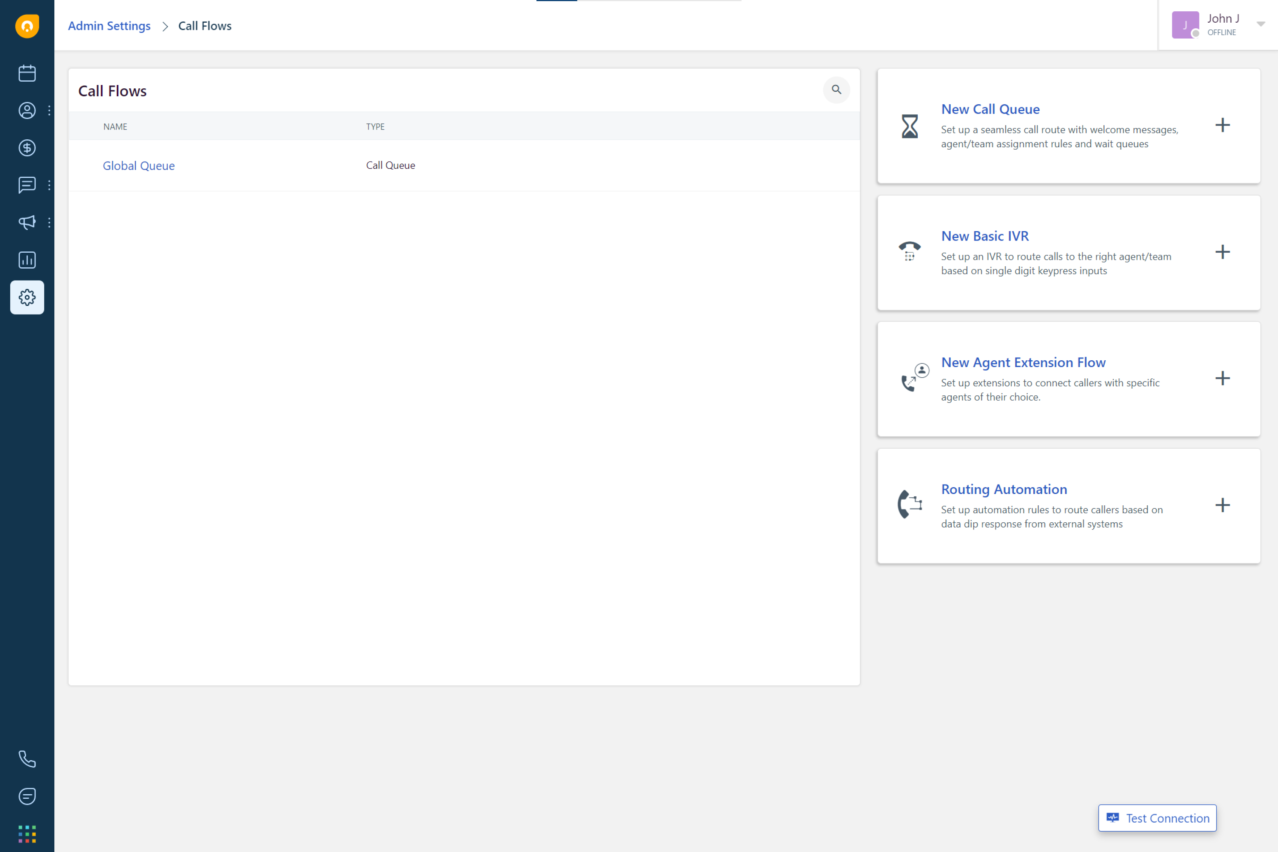Expand the contacts submenu three-dot handle

coord(49,110)
